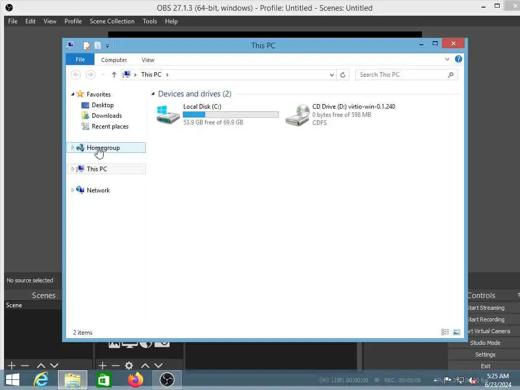Image resolution: width=520 pixels, height=390 pixels.
Task: Open the OBS Scene Collection menu
Action: pos(112,21)
